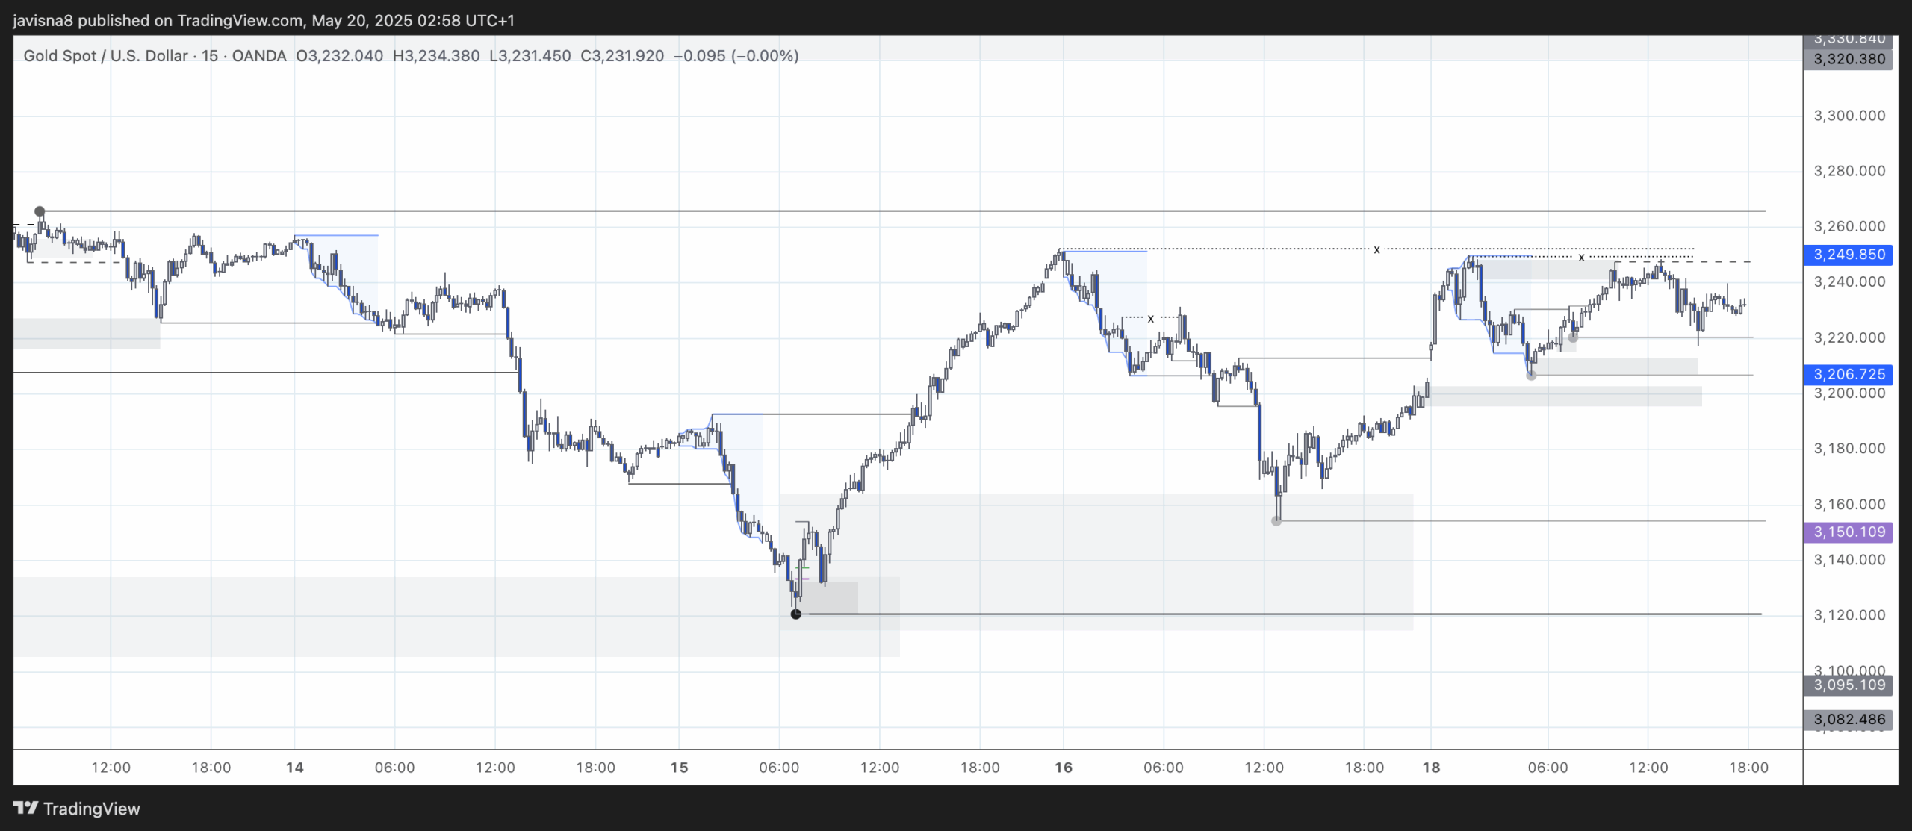Click the 3,300.000 price axis value

pyautogui.click(x=1849, y=116)
